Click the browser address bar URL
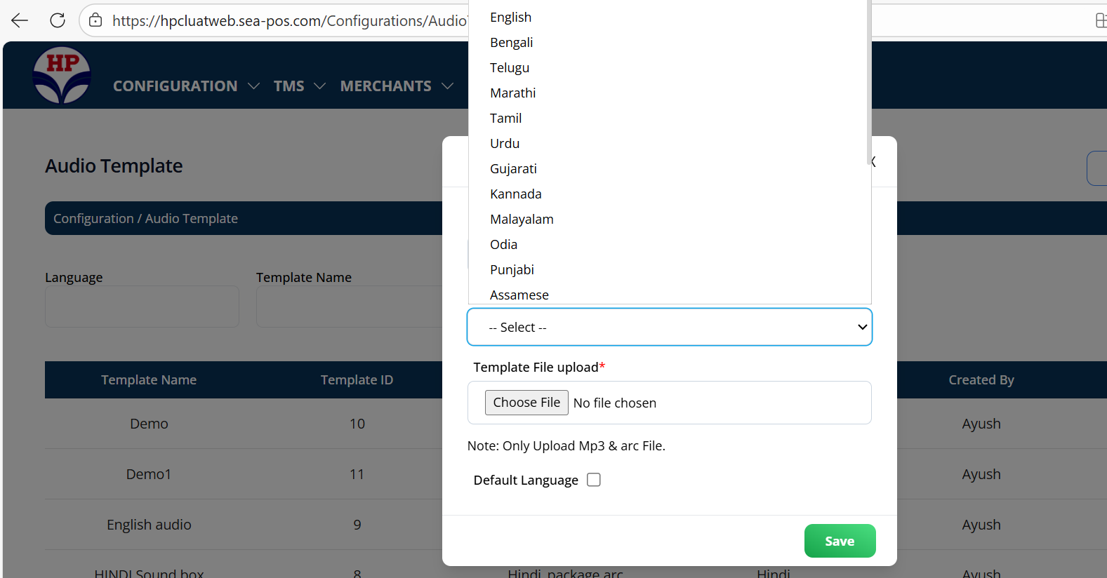This screenshot has width=1107, height=578. [x=288, y=21]
